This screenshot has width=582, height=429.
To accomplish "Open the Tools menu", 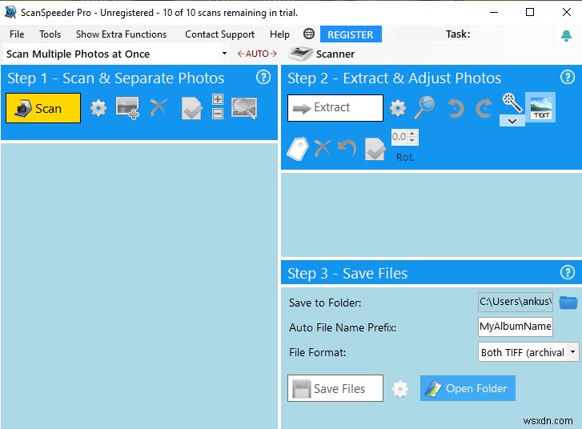I will (x=50, y=34).
